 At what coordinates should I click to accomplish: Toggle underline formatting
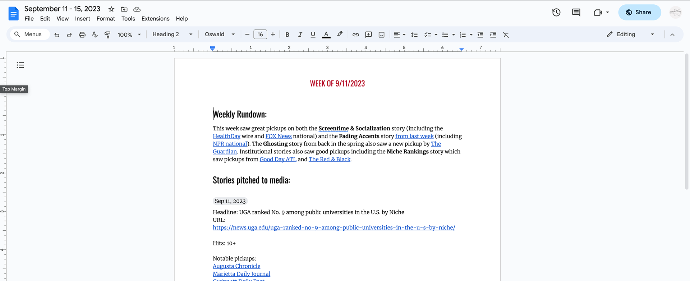tap(313, 34)
